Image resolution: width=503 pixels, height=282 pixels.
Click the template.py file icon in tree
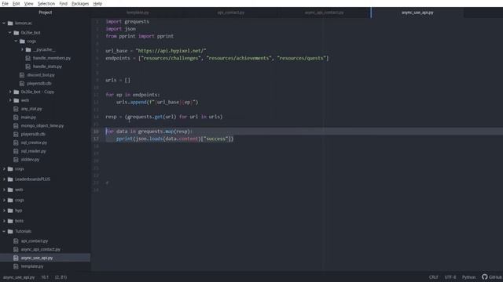16,266
